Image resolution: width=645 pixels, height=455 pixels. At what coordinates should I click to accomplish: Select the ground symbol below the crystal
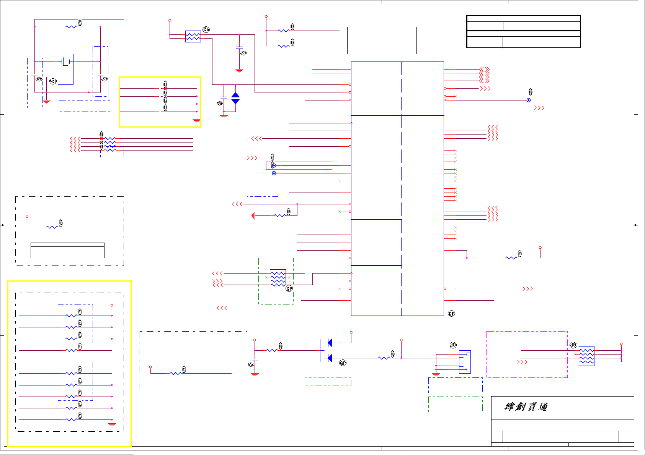coord(46,102)
